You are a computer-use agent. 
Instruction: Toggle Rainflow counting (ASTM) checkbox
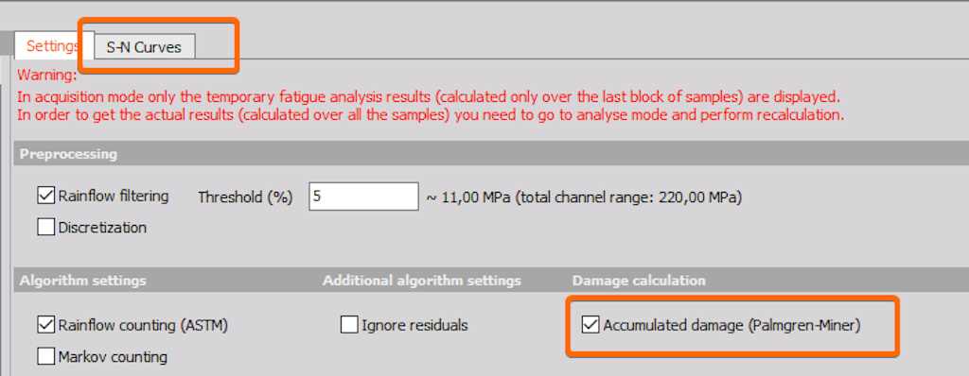coord(45,324)
